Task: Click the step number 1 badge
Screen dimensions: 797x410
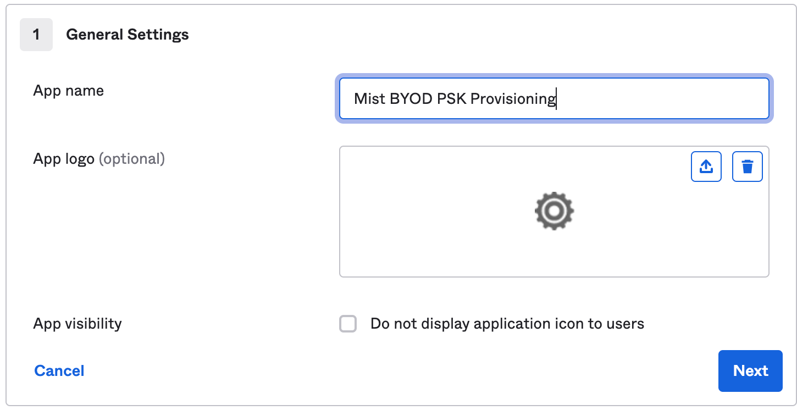Action: (x=36, y=35)
